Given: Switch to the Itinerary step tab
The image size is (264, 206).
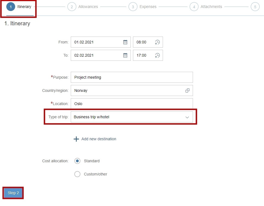Looking at the screenshot, I should pyautogui.click(x=19, y=7).
